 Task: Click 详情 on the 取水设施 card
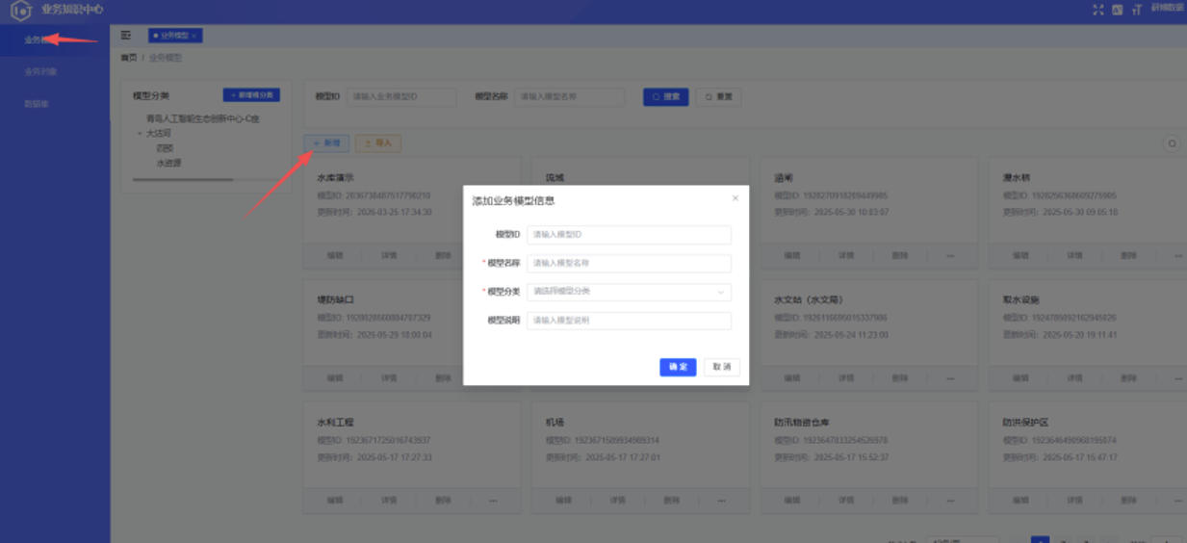tap(1074, 378)
